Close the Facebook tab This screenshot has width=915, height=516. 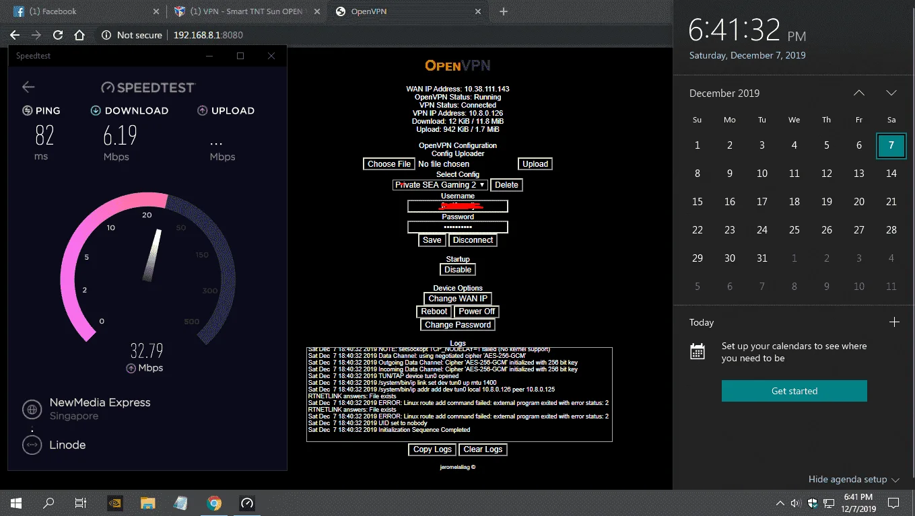click(156, 11)
